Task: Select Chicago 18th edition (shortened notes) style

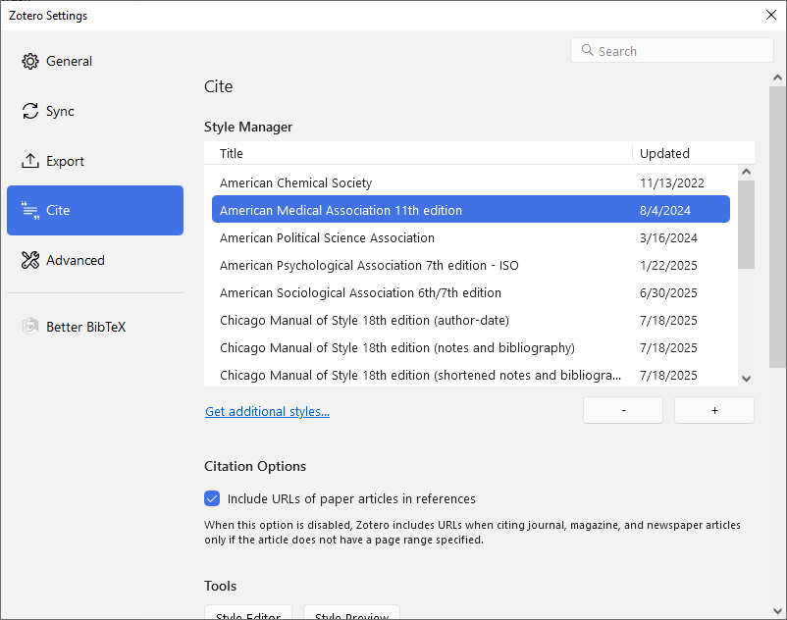Action: click(471, 375)
